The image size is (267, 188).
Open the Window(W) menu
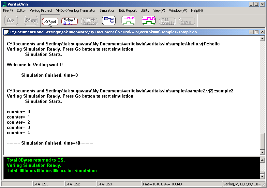[178, 10]
